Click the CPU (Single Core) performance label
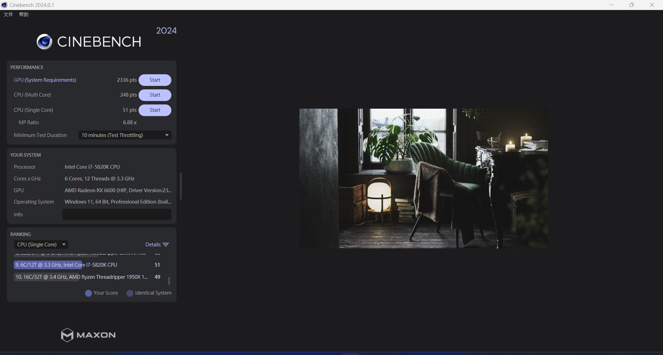This screenshot has width=663, height=355. pos(34,110)
